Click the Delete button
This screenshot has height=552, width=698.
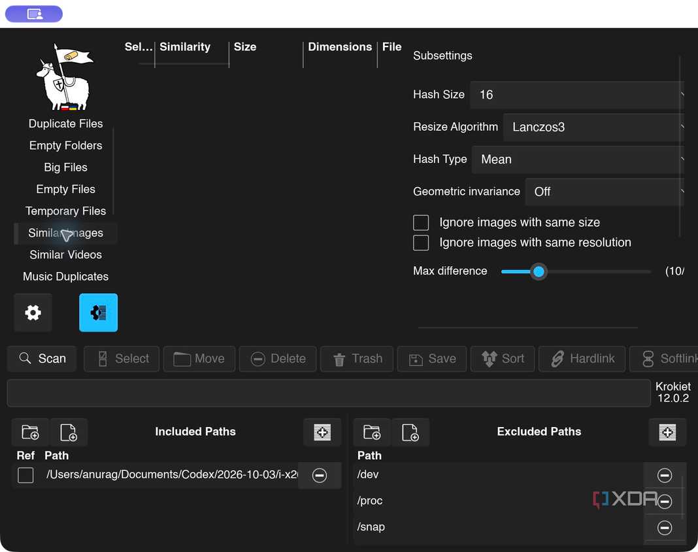(278, 358)
